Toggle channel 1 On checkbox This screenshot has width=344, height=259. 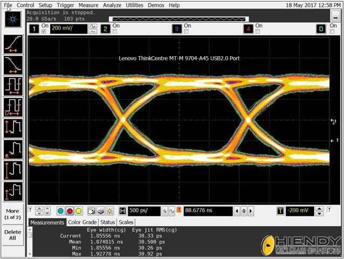(x=44, y=32)
